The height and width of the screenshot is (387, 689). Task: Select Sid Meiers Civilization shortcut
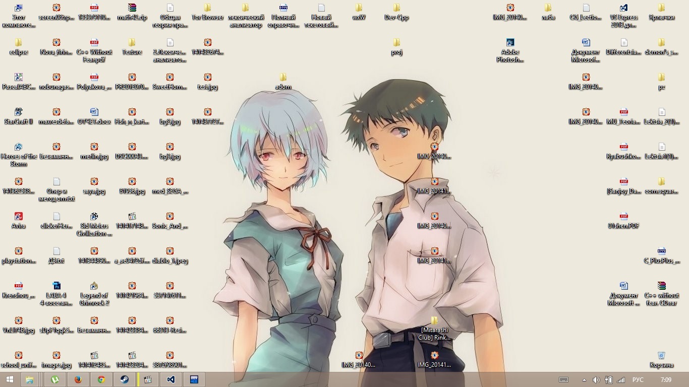pos(94,224)
